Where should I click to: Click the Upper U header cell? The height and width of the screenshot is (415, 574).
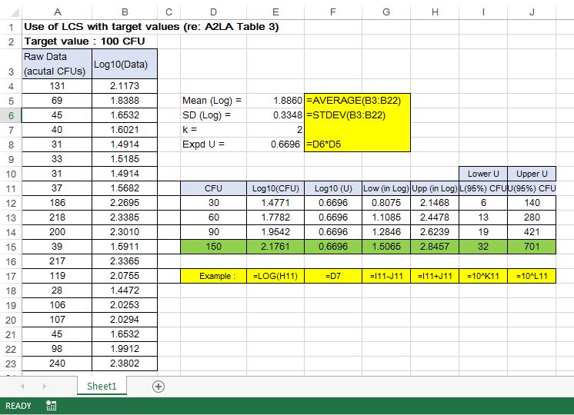coord(532,174)
